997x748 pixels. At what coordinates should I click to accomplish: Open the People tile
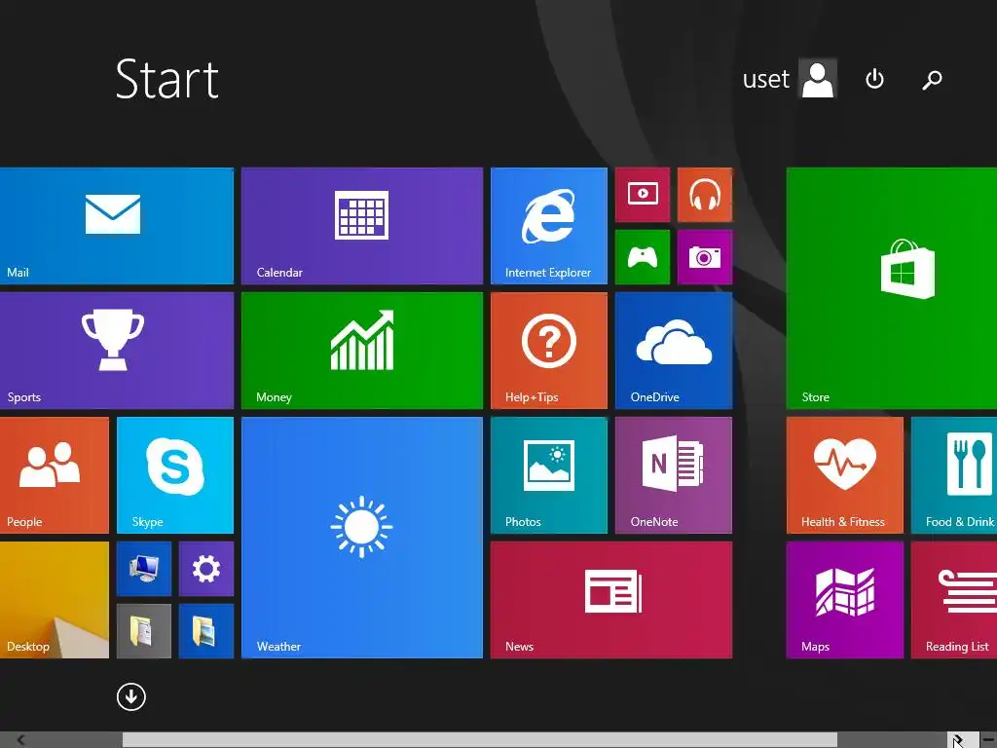click(x=55, y=475)
